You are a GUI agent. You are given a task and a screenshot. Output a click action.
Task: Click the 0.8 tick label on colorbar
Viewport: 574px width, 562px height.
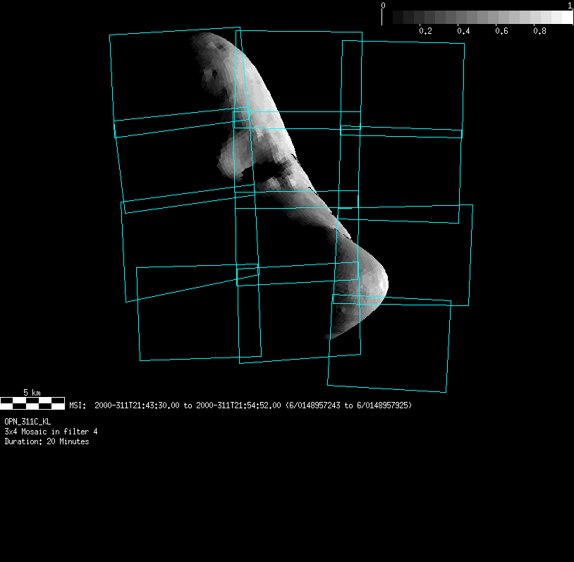pos(539,32)
